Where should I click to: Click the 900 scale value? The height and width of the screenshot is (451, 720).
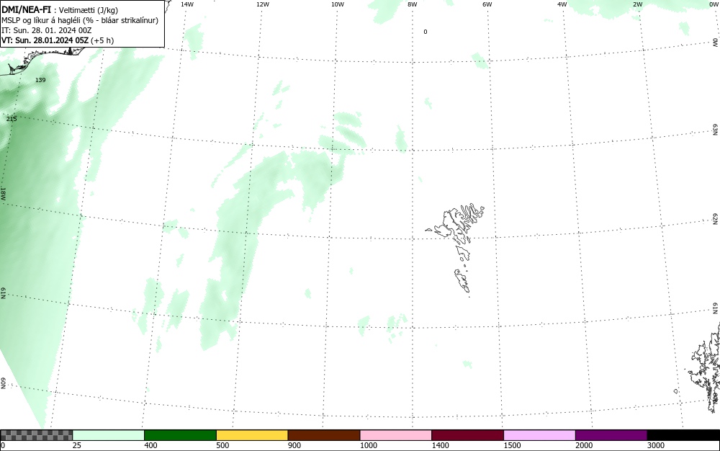(x=294, y=445)
